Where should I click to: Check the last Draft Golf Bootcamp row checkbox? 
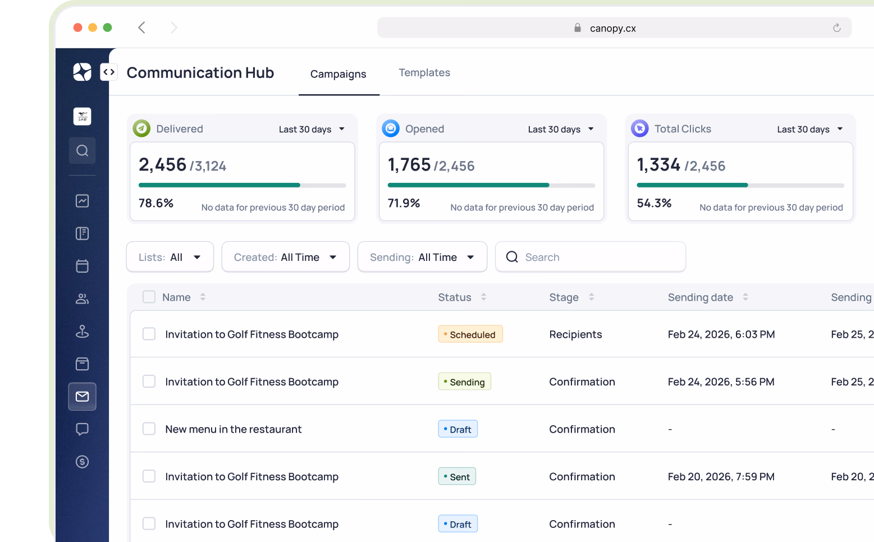(x=149, y=523)
